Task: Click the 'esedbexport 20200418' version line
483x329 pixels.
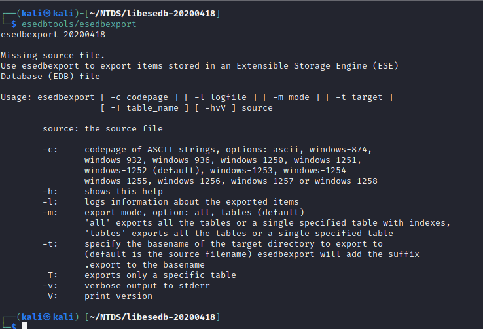Action: (53, 35)
